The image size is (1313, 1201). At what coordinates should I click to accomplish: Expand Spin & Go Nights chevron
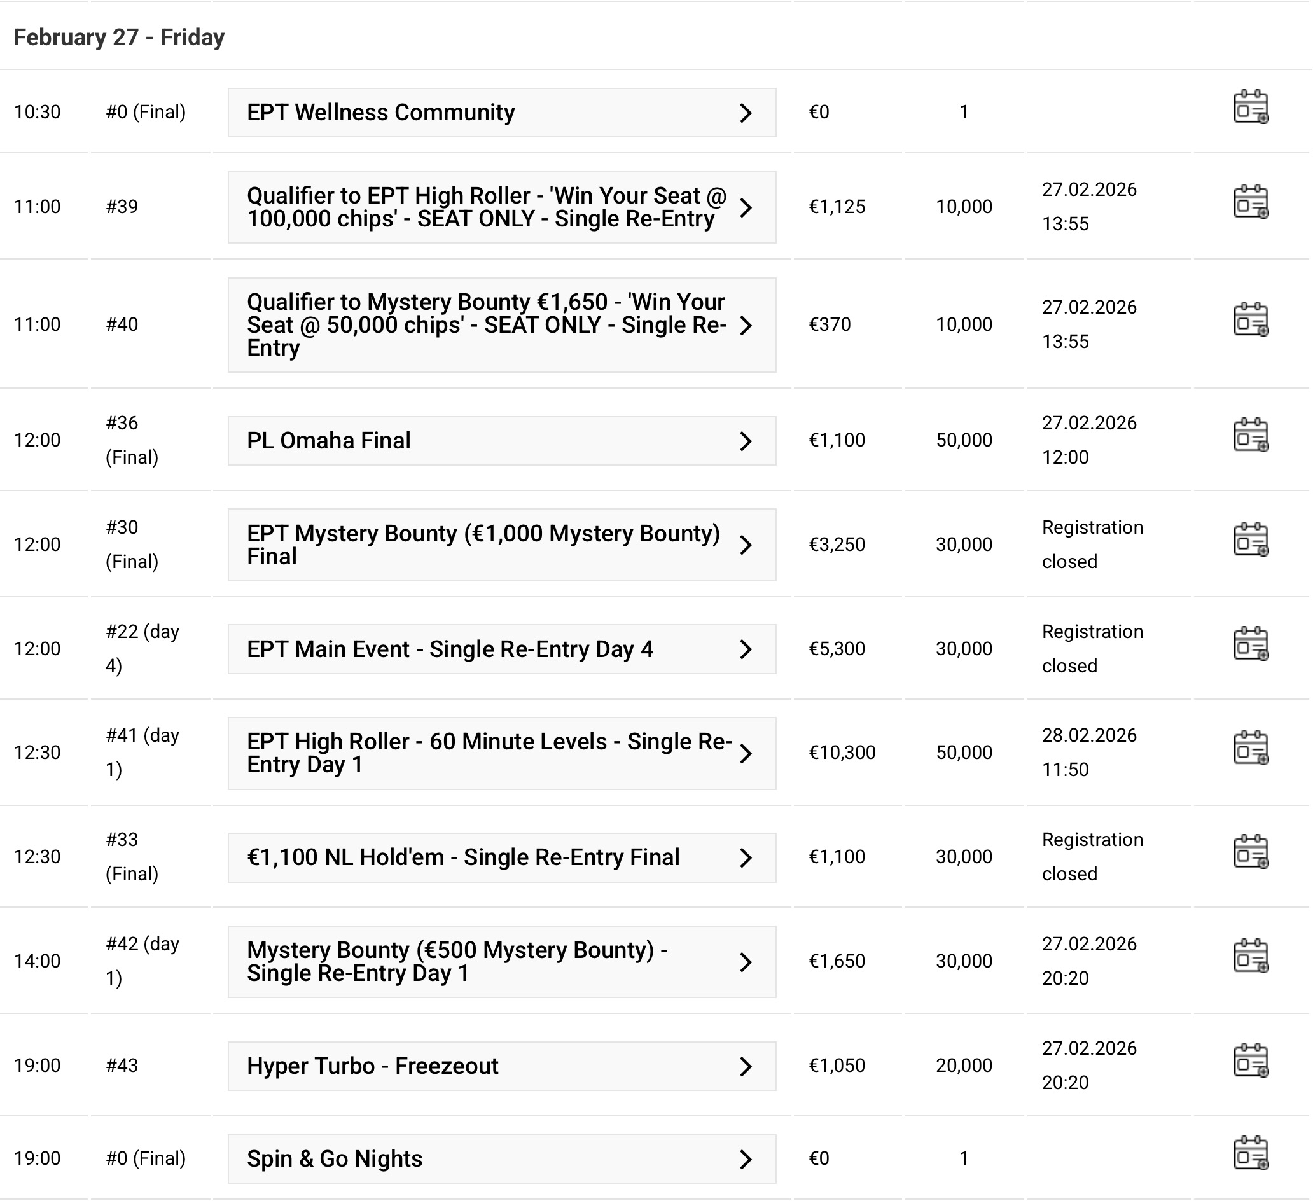[746, 1159]
